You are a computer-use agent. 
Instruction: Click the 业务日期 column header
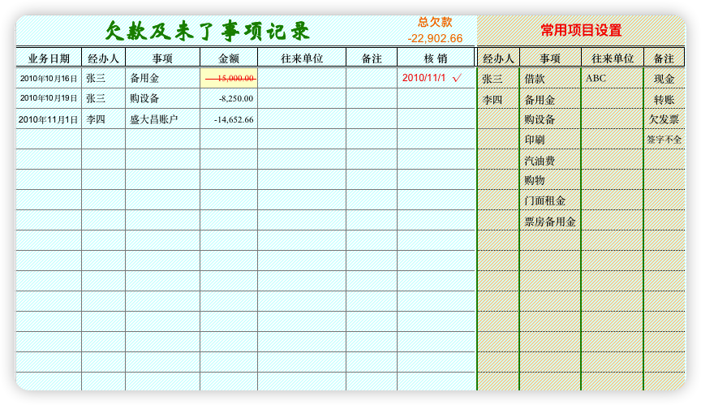coord(49,58)
